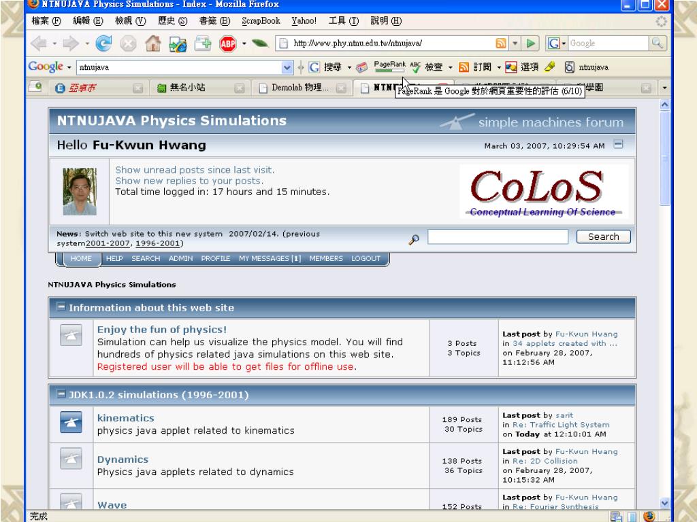The width and height of the screenshot is (697, 522).
Task: Open the 書籤 (B) bookmarks menu
Action: tap(214, 21)
